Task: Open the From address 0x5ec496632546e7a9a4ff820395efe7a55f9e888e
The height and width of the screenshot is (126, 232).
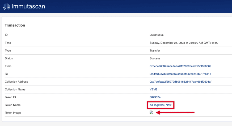Action: coord(180,66)
